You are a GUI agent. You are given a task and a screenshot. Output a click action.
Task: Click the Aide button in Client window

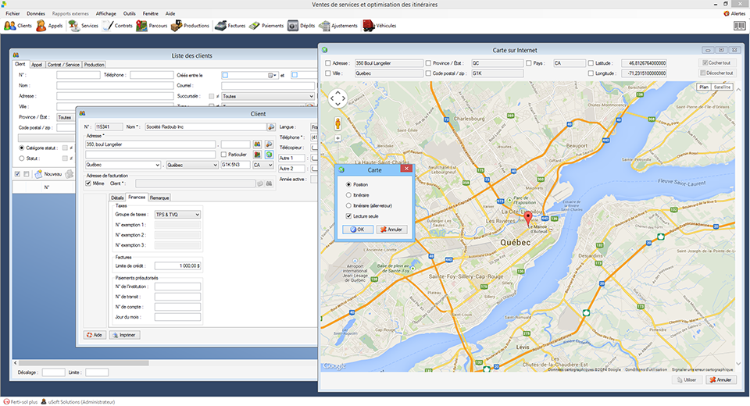95,335
